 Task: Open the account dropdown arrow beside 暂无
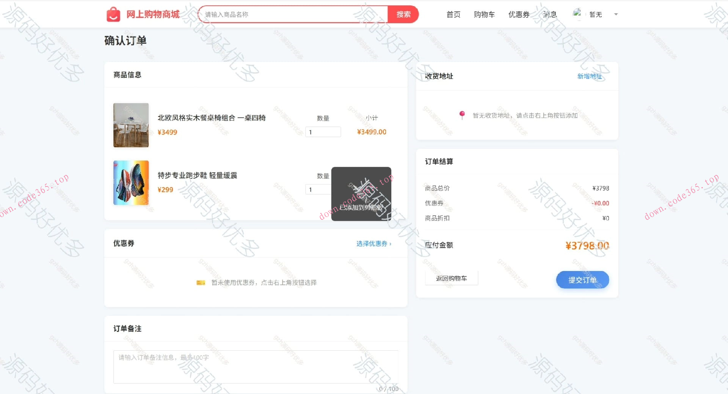point(616,14)
